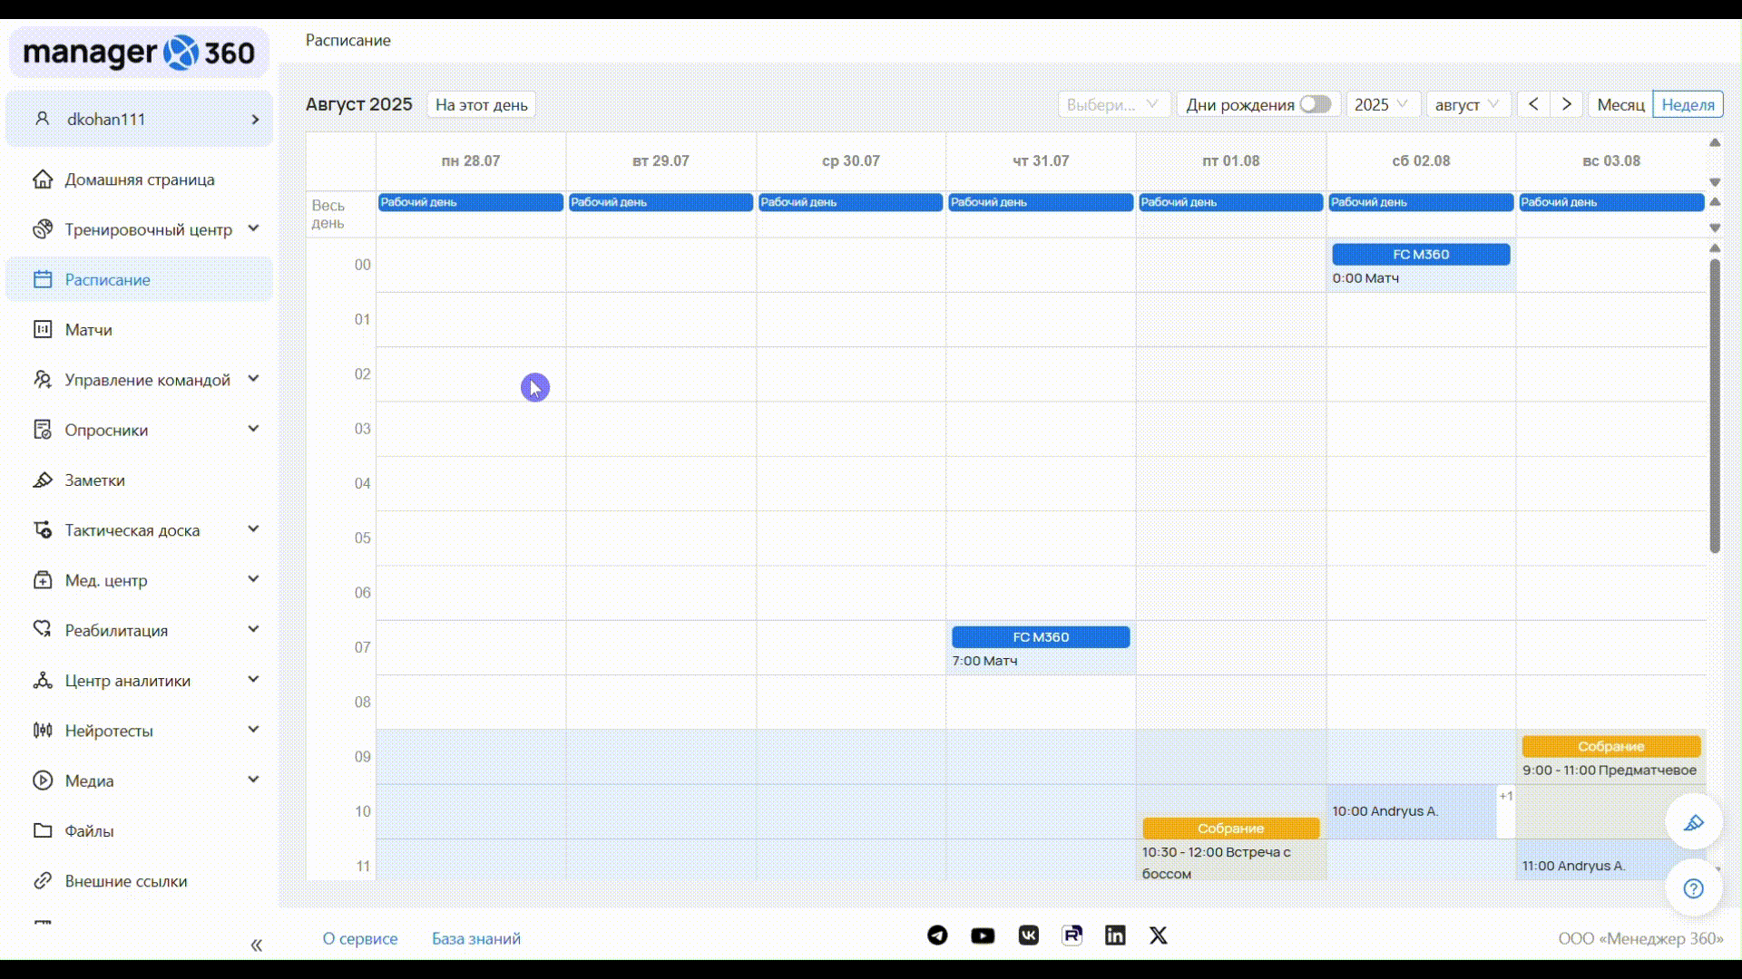Click the Rutube social icon
The image size is (1742, 979).
pos(1072,935)
